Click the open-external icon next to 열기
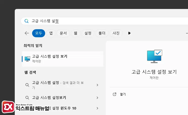 pyautogui.click(x=115, y=94)
